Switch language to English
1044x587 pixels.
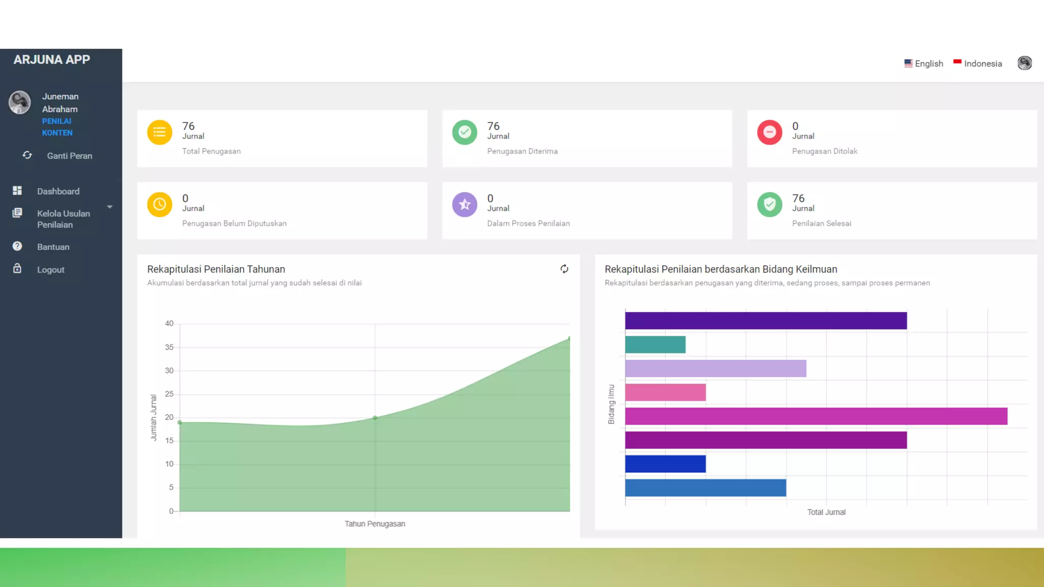[x=924, y=64]
